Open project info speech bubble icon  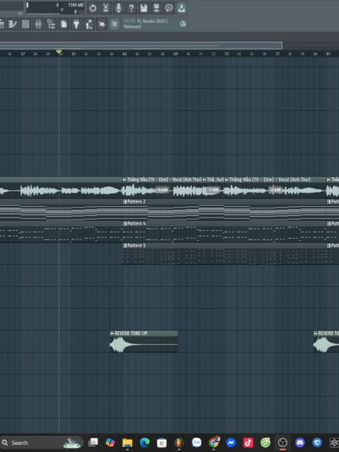point(169,8)
